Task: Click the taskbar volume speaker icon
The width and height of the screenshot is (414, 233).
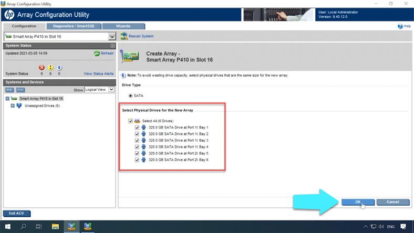Action: pos(381,227)
